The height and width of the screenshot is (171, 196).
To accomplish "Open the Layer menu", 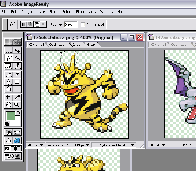I will tap(40, 12).
